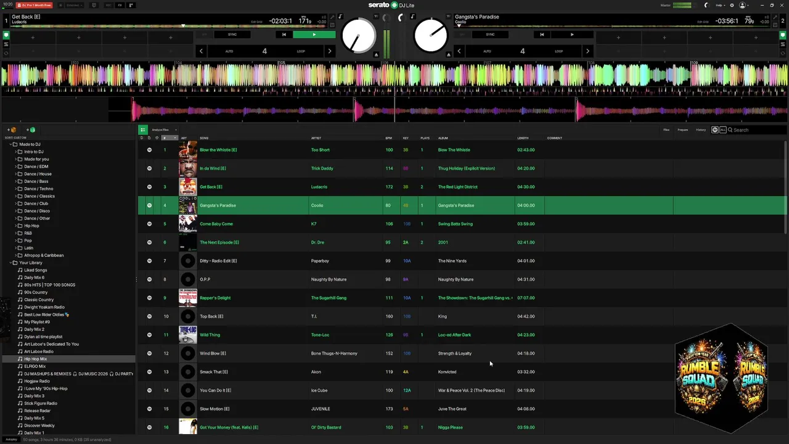Set a cue in the left deck's first cue slot

[33, 38]
